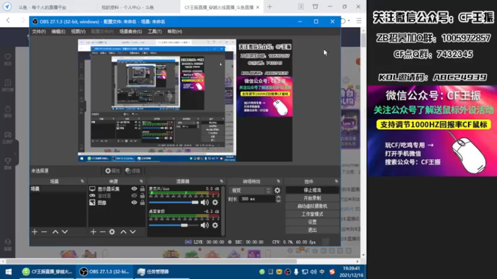Pop out the 混音器 dock panel
The image size is (497, 279).
pyautogui.click(x=222, y=181)
